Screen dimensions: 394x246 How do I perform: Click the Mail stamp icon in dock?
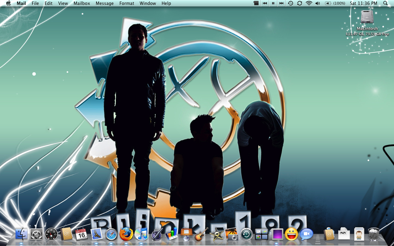point(96,234)
